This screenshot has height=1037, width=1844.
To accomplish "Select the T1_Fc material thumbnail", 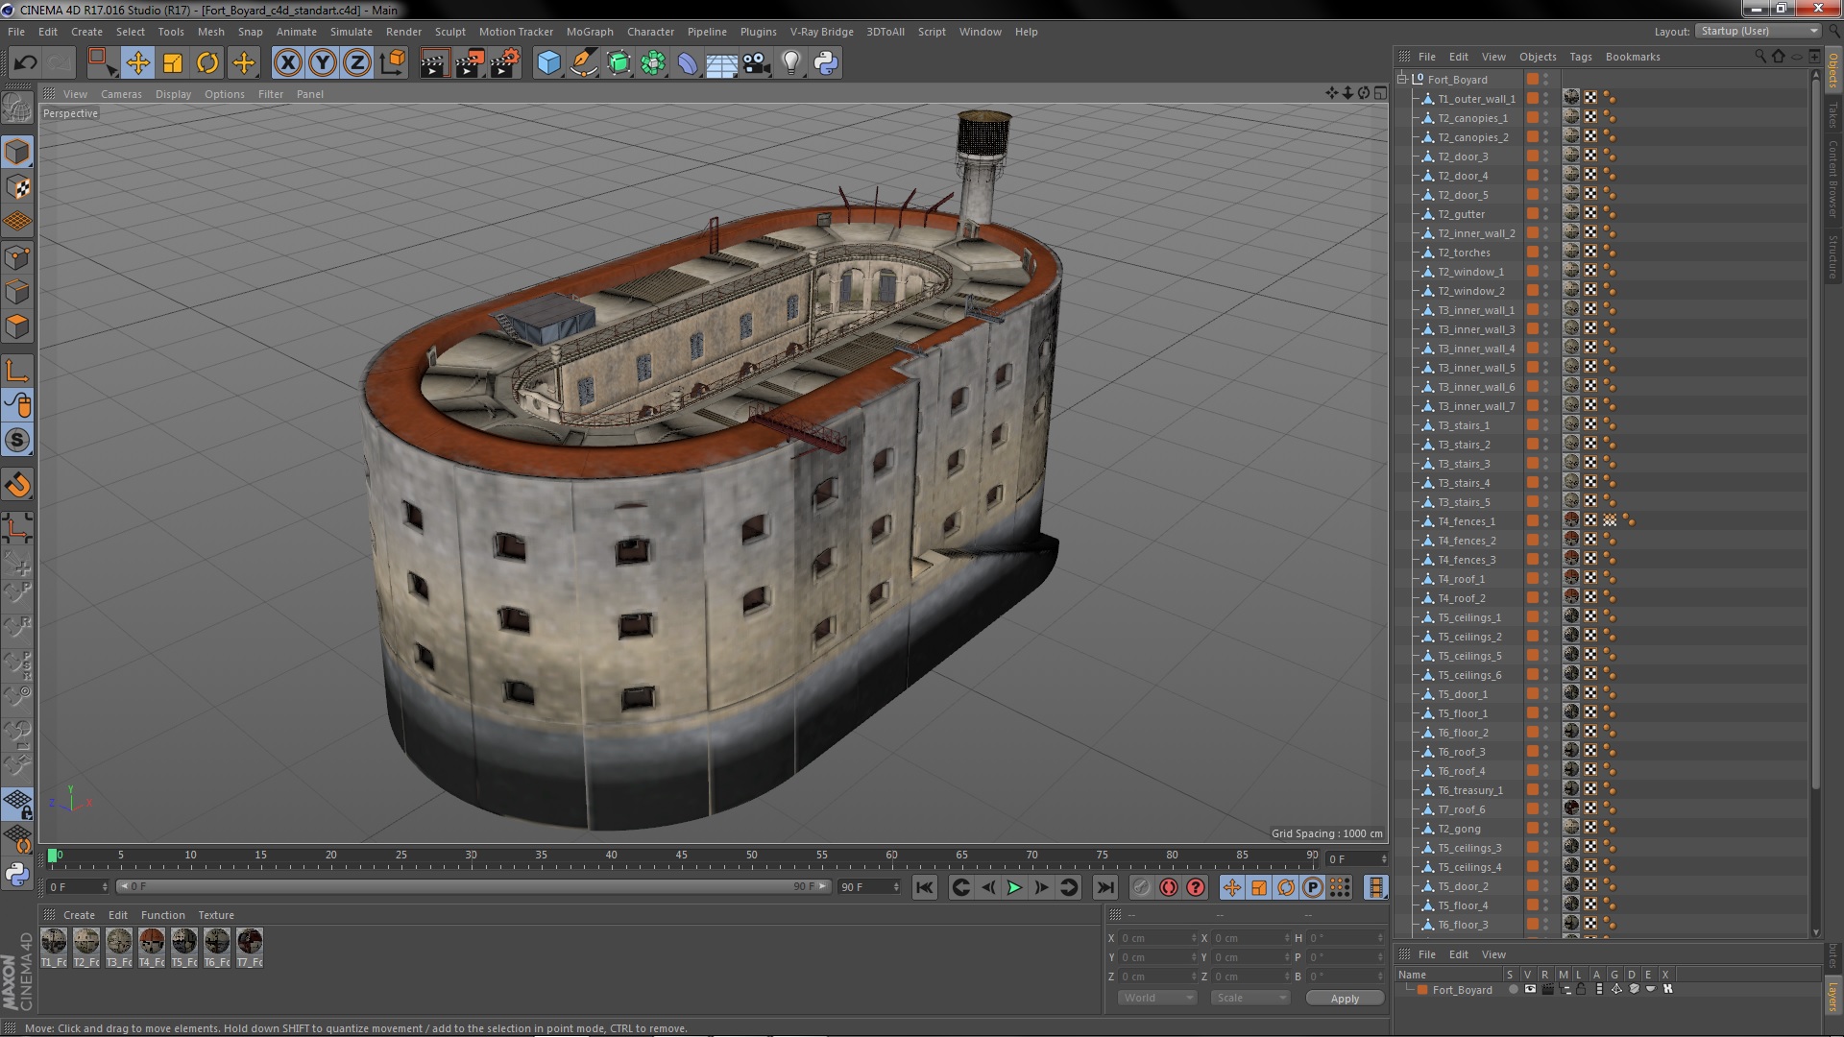I will pos(54,948).
